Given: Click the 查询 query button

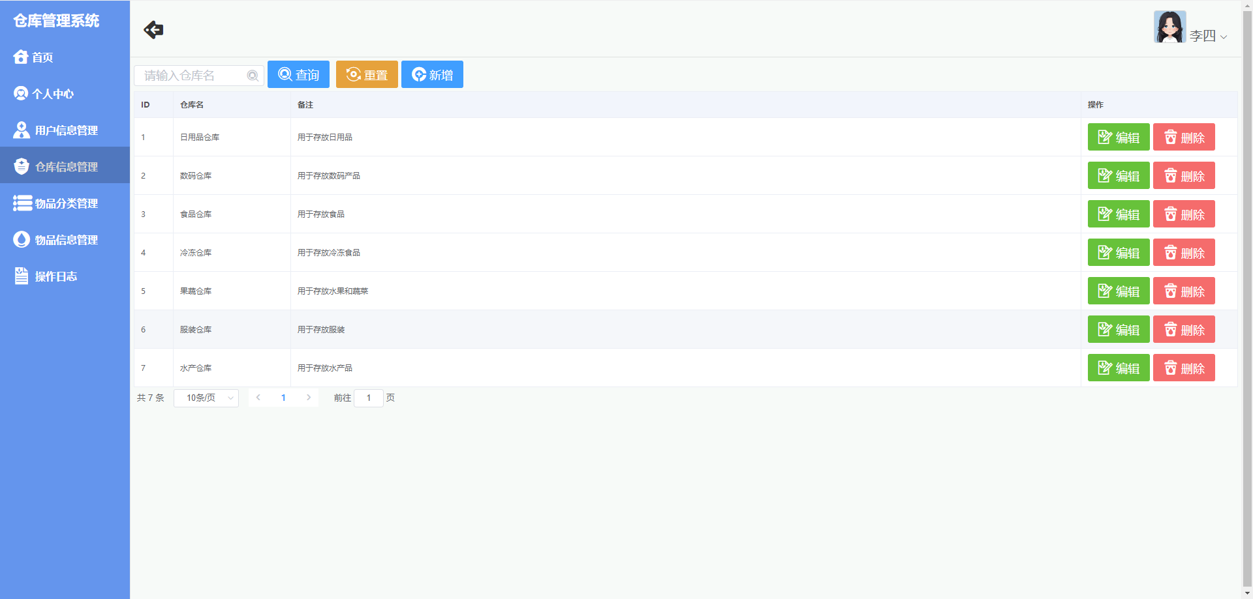Looking at the screenshot, I should (298, 74).
